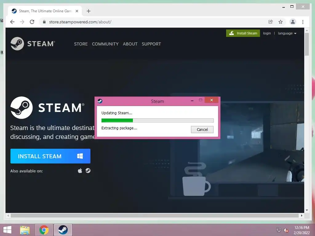Click the Chrome forward arrow

[x=22, y=22]
